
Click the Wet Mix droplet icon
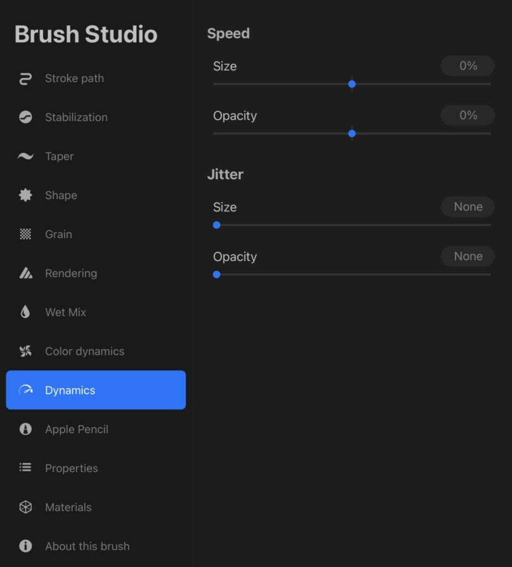tap(25, 312)
